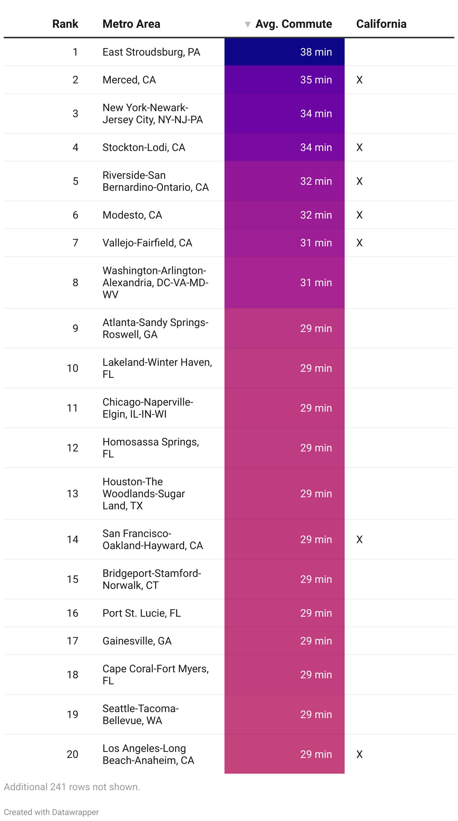Click the 38 min dark blue cell
The width and height of the screenshot is (458, 821).
[285, 52]
